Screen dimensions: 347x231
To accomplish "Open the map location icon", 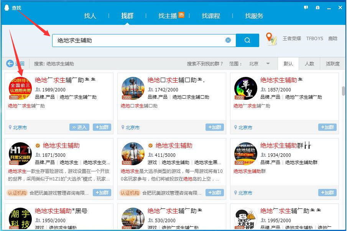I will (271, 39).
